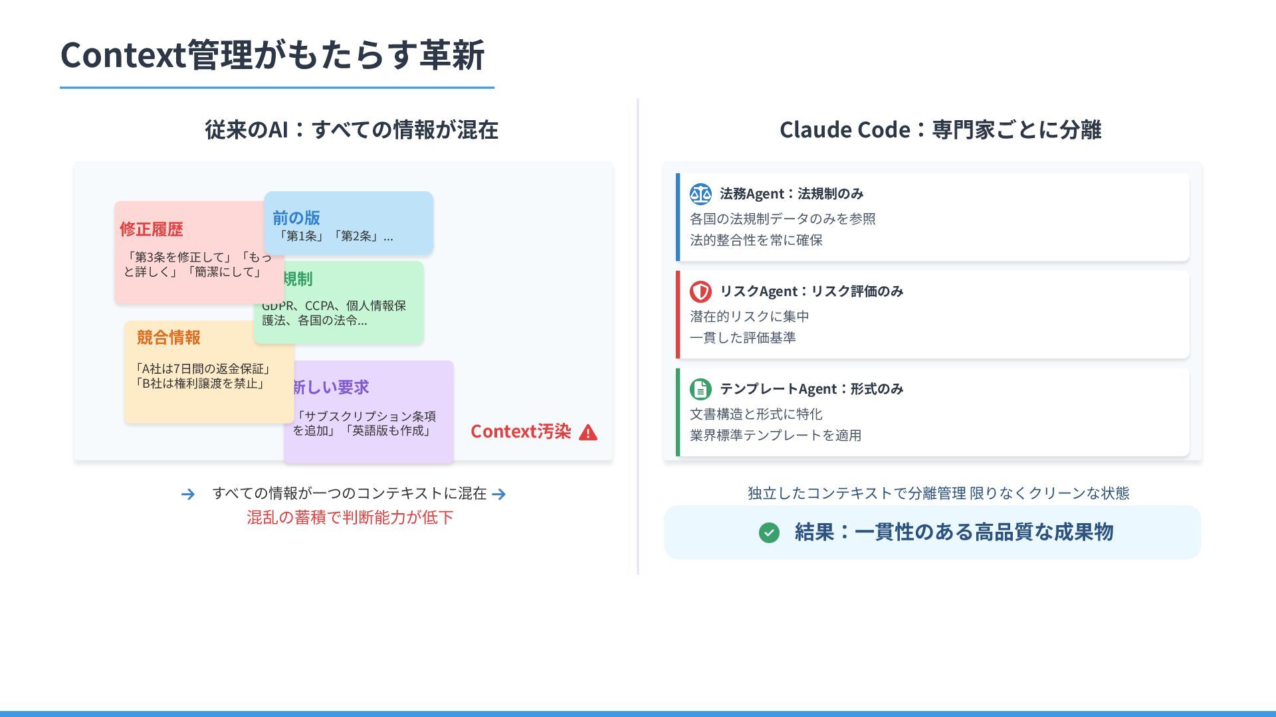Click the リスクAgent：リスク評価のみ heading
The width and height of the screenshot is (1276, 717).
[811, 291]
